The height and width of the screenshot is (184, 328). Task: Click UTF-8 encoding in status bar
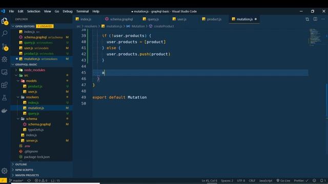click(x=241, y=180)
